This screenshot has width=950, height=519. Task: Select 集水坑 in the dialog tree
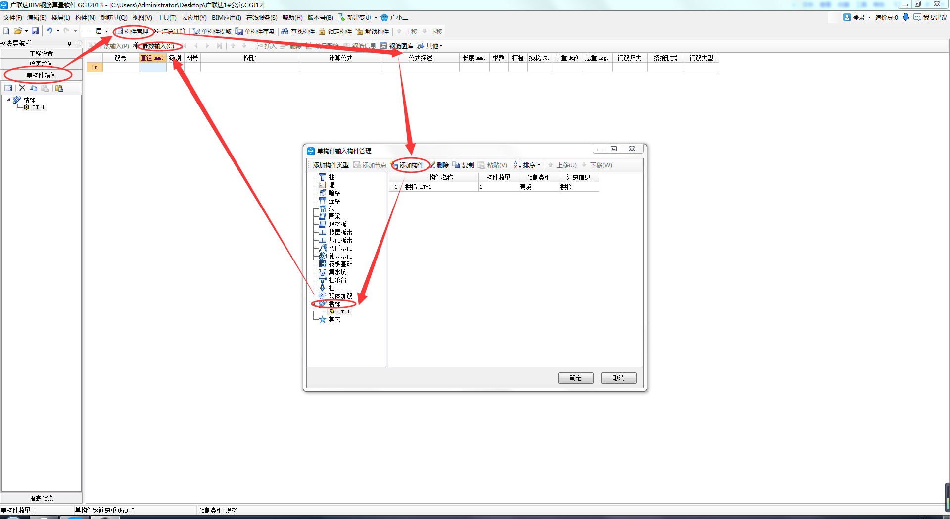[337, 272]
